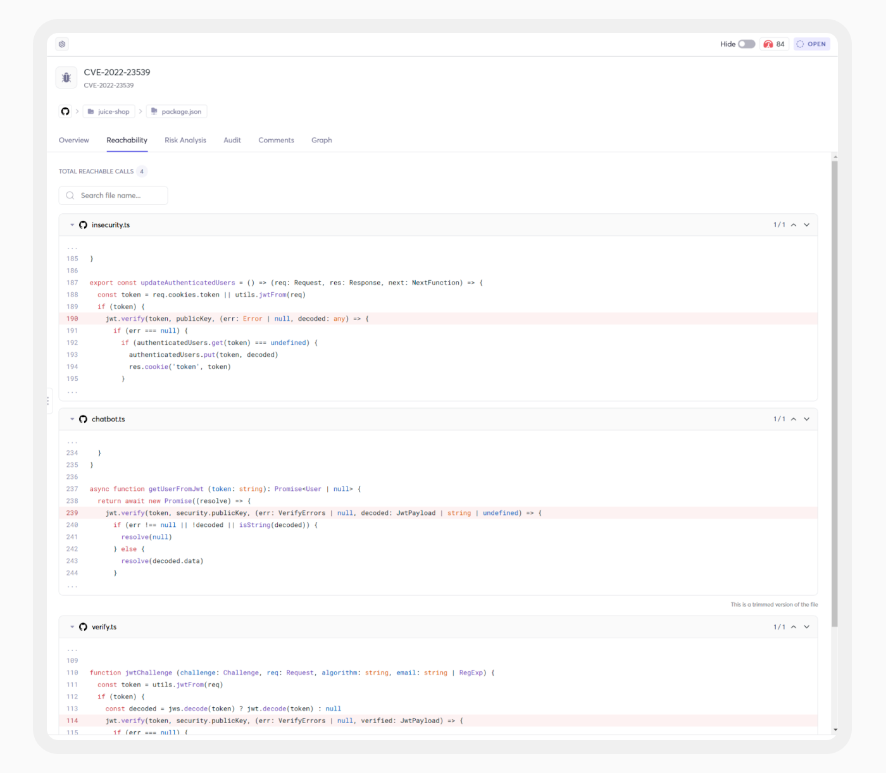
Task: Switch to the Graph tab
Action: 321,140
